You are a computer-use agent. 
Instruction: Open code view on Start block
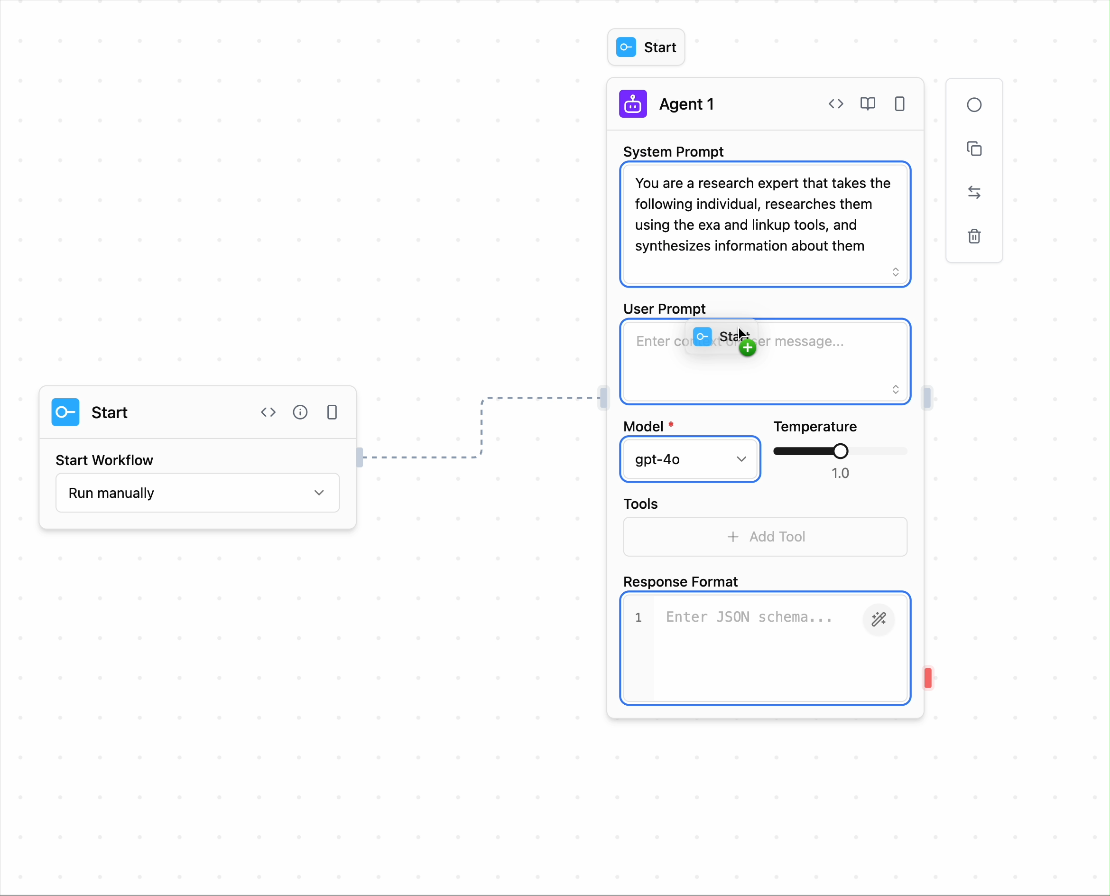tap(268, 412)
